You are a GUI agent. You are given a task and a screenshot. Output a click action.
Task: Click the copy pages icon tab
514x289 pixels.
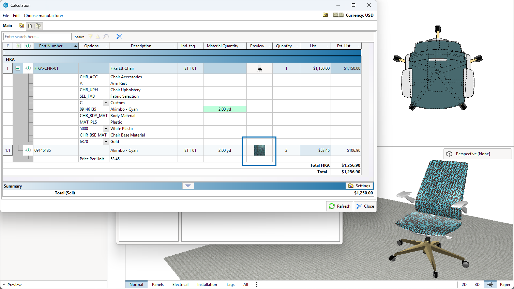point(39,26)
